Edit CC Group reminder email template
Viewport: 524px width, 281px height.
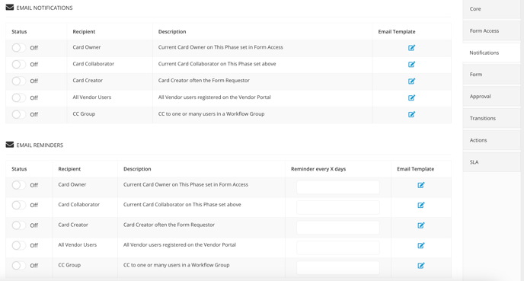[420, 266]
